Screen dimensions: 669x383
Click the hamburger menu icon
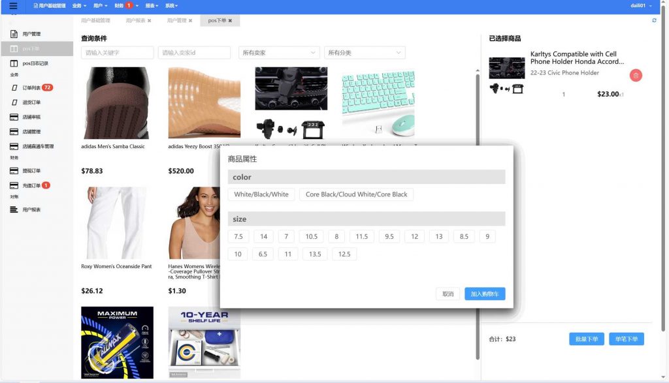[13, 6]
